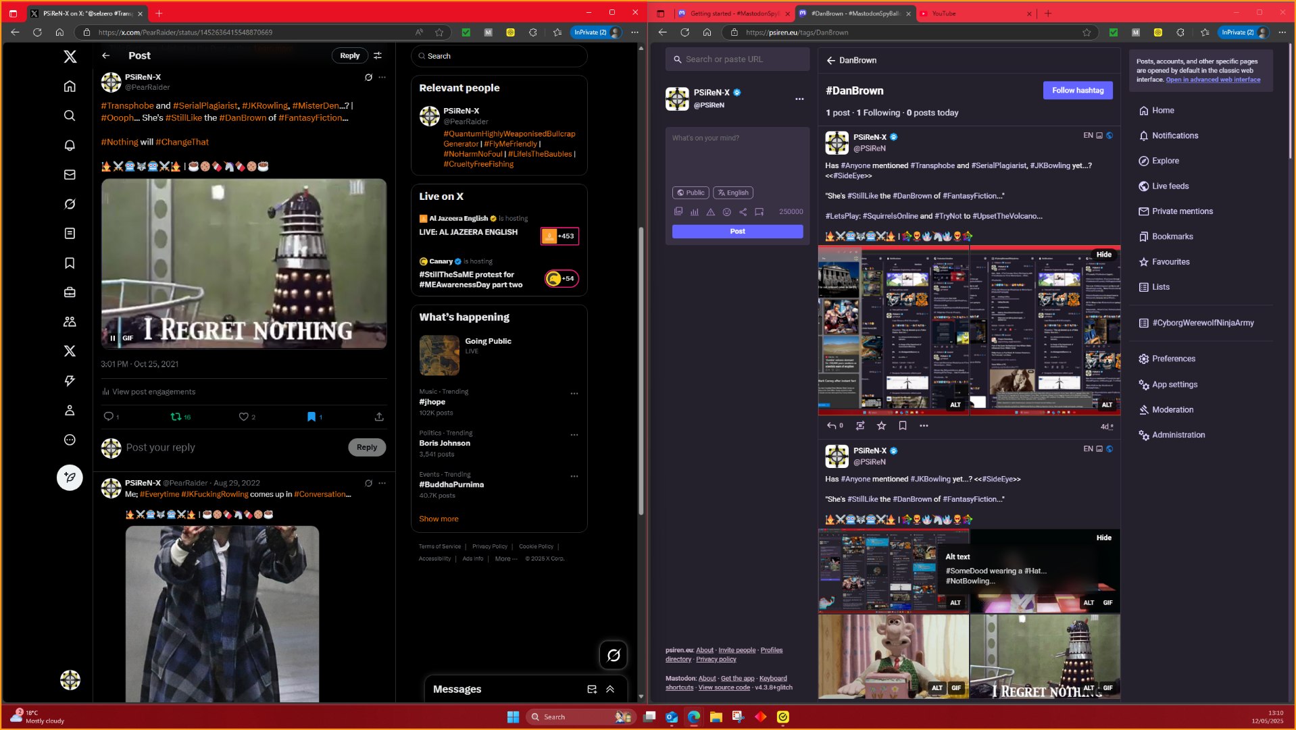Click the Mastodon page vertical scrollbar

coord(1290,101)
